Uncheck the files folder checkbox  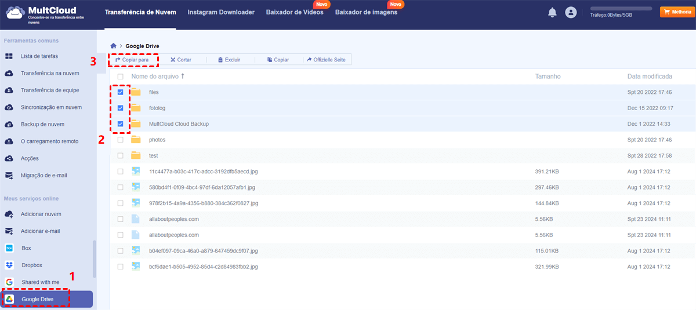(121, 92)
